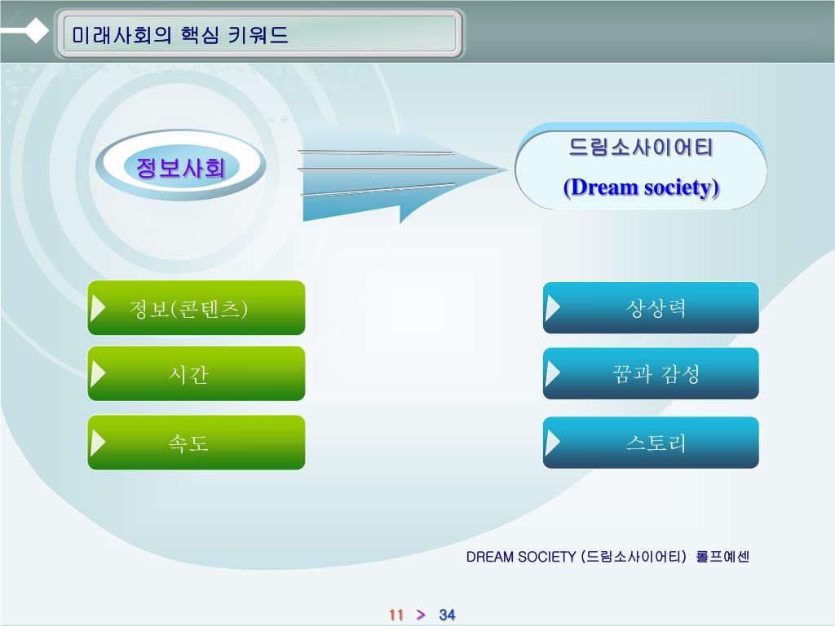The image size is (835, 626).
Task: Click the author name 롤프예센
Action: (x=722, y=557)
